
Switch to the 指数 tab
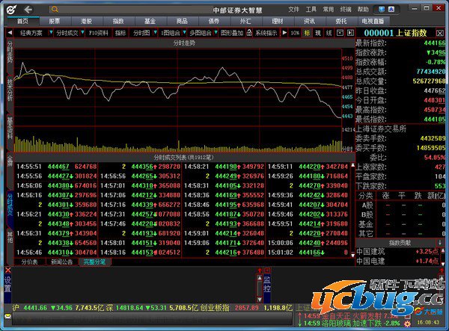point(118,21)
